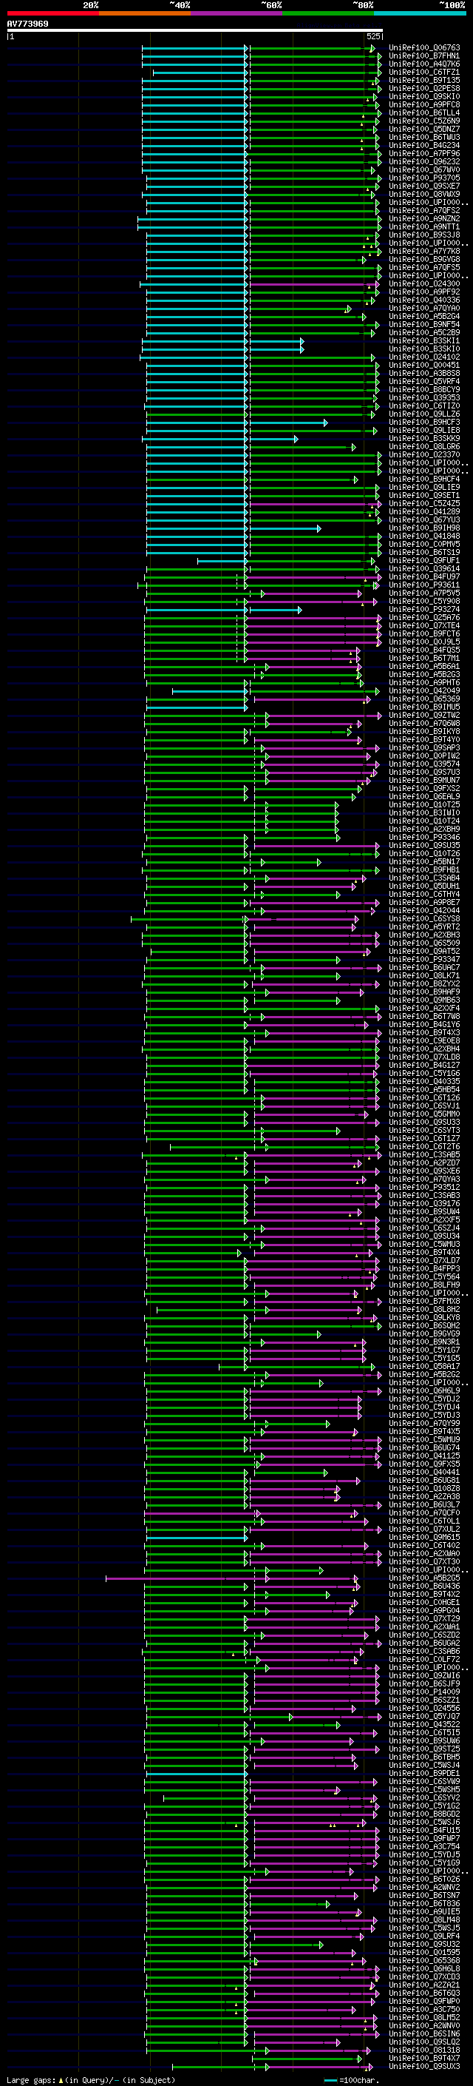Click the orange ~40% identity legend bar

tap(145, 13)
